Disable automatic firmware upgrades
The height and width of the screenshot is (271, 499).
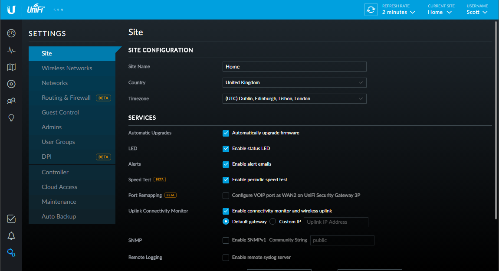point(226,133)
